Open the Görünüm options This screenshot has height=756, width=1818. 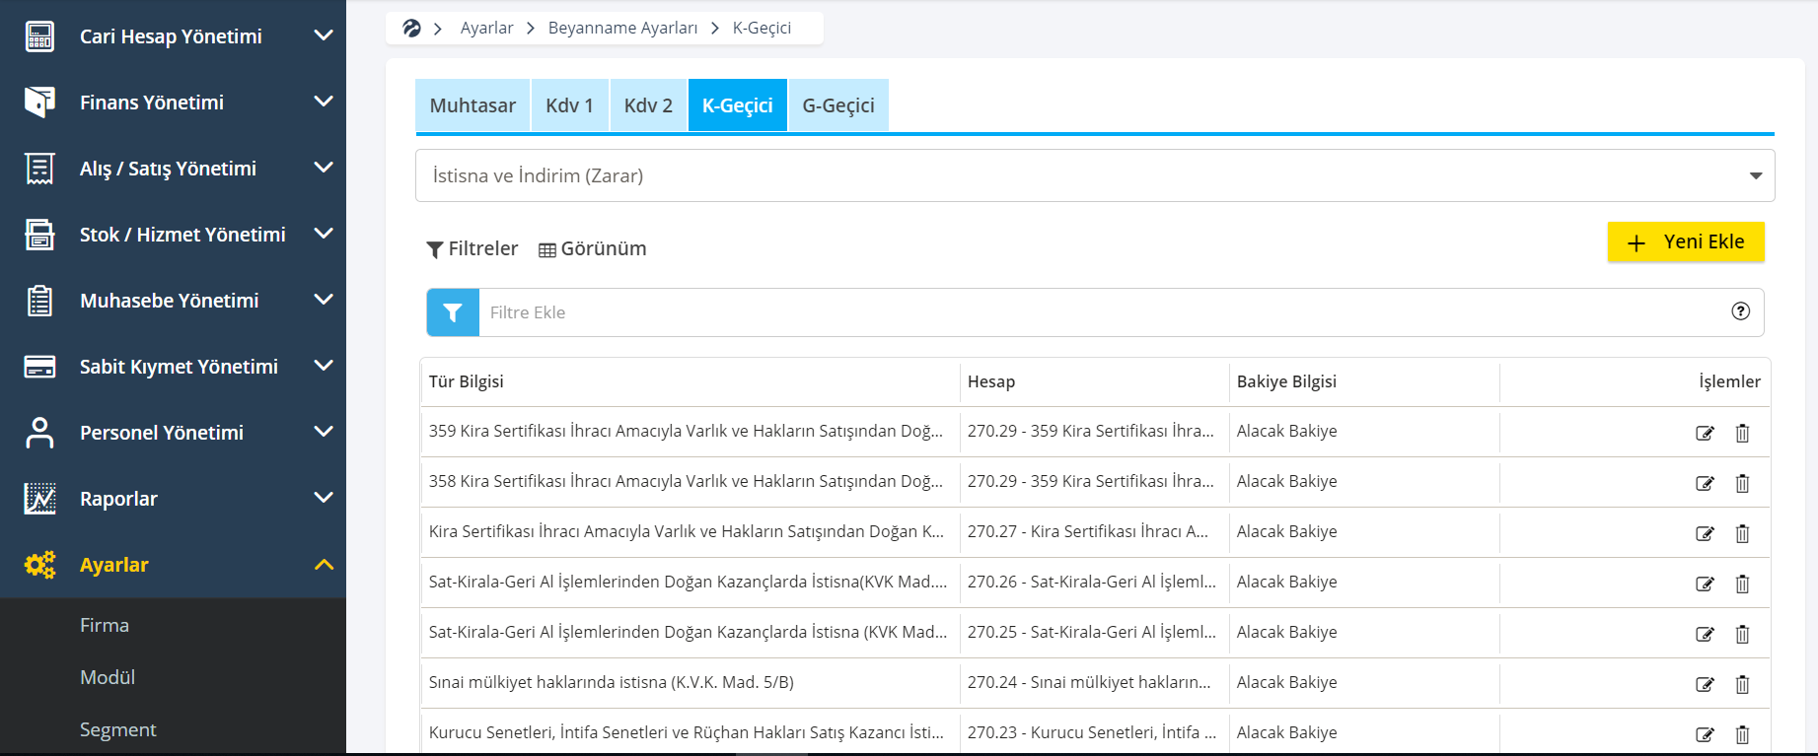(593, 248)
